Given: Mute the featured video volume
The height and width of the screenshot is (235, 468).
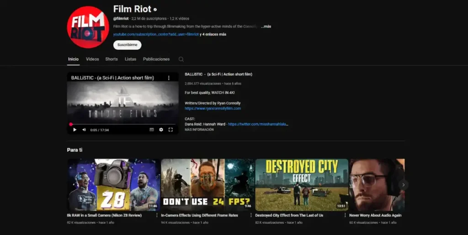Looking at the screenshot, I should [x=84, y=129].
